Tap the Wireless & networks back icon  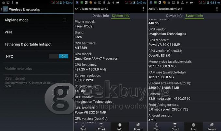(x=4, y=9)
